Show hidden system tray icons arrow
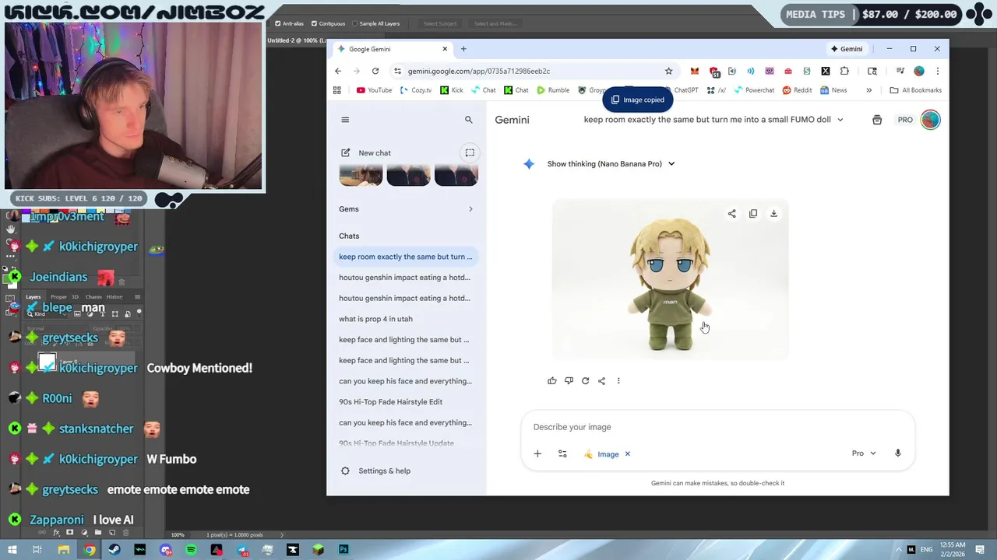 (900, 550)
